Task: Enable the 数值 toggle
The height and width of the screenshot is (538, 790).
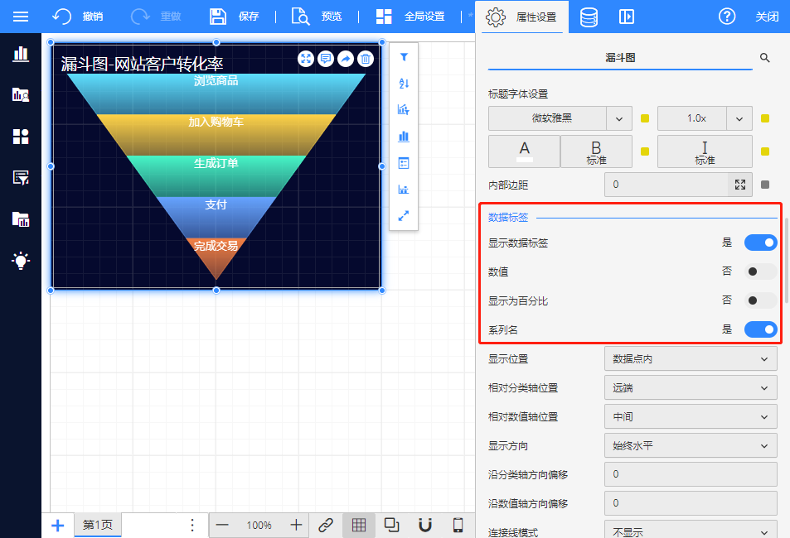Action: click(x=760, y=271)
